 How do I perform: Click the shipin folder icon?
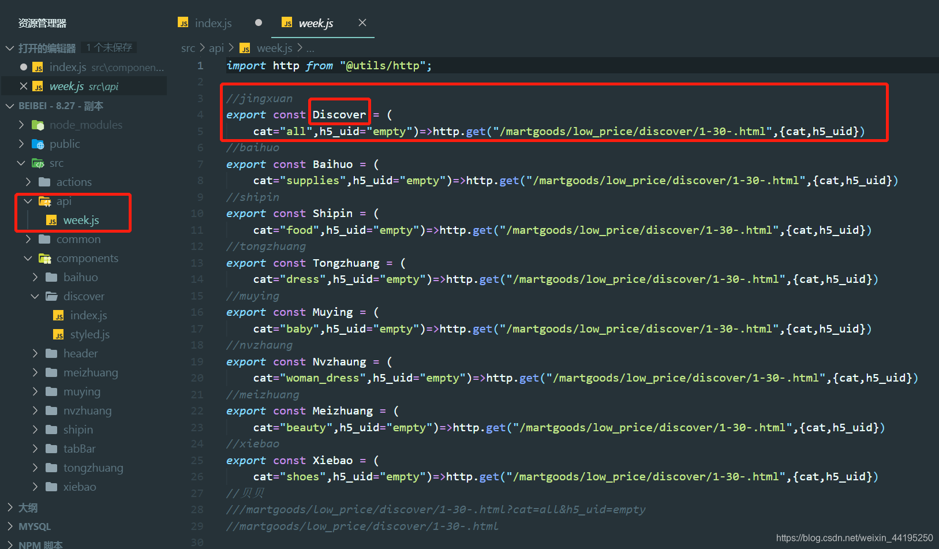coord(51,430)
